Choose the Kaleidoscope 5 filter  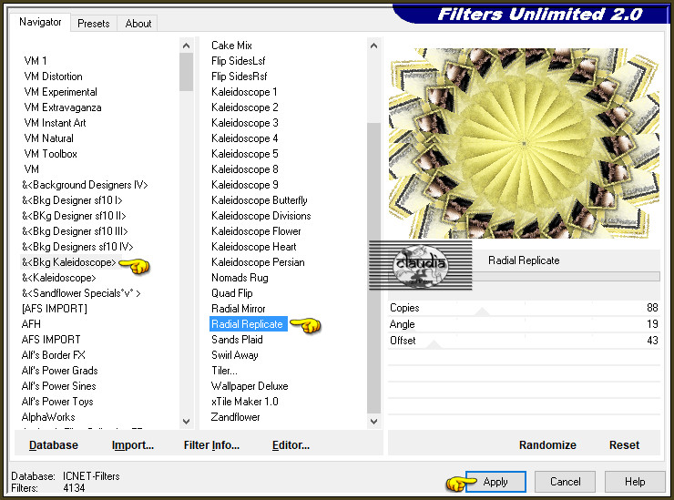(x=245, y=154)
